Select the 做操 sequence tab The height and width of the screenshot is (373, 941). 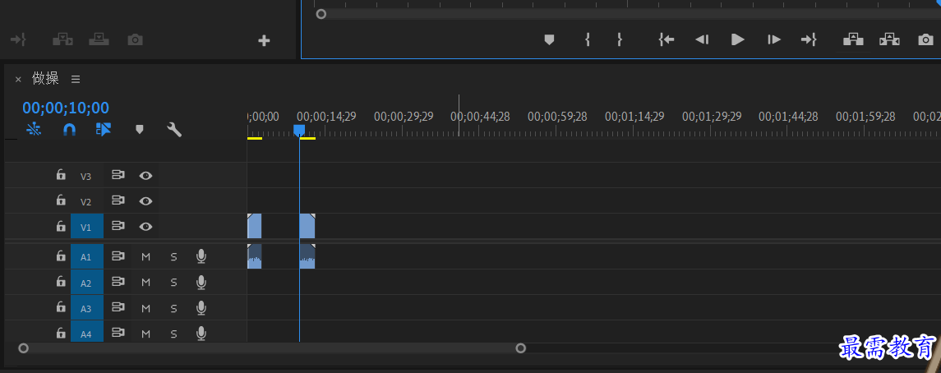[45, 78]
